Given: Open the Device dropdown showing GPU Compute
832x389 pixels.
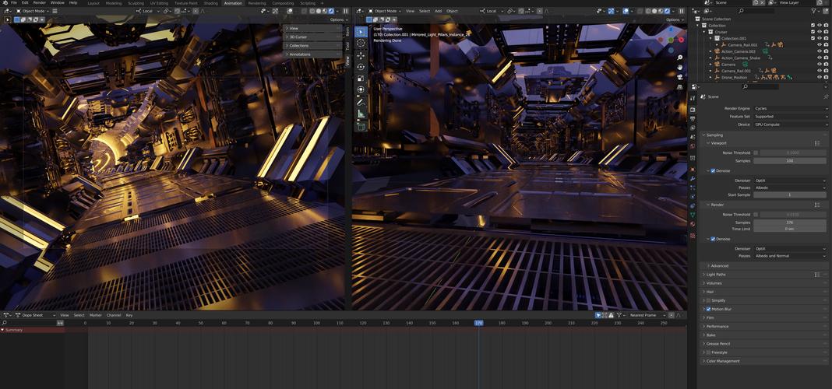Looking at the screenshot, I should (x=790, y=124).
